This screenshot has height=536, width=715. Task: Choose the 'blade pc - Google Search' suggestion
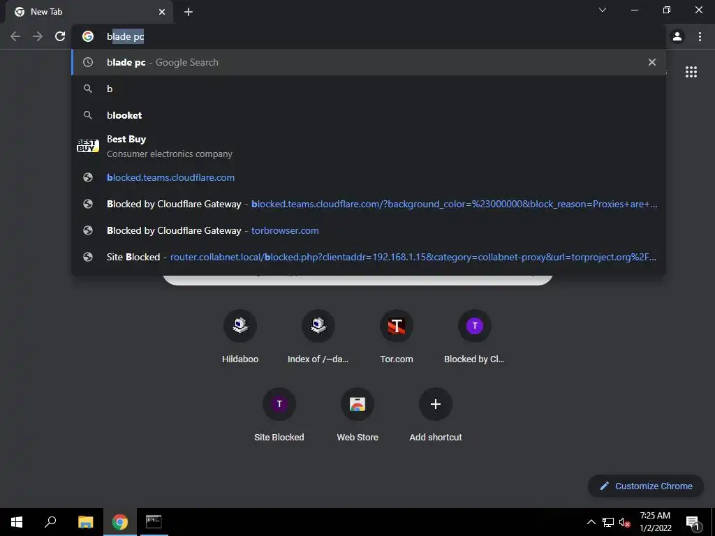(369, 62)
